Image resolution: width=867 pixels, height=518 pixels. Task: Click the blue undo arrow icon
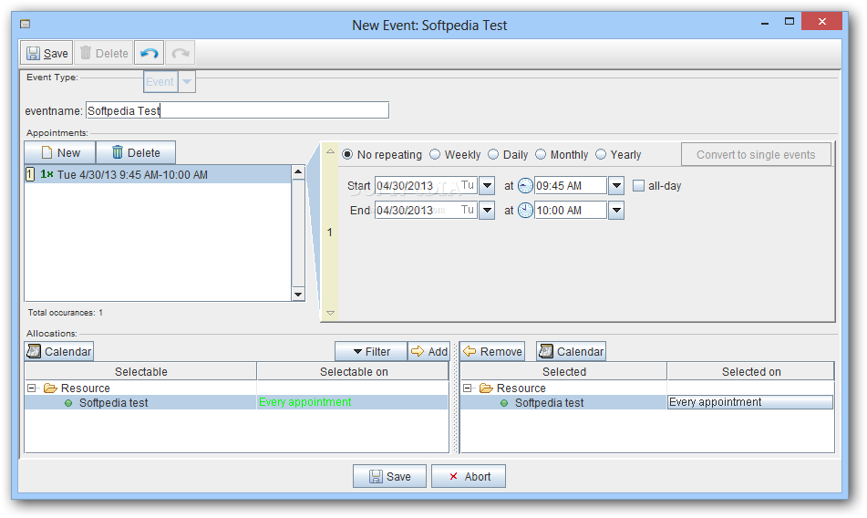coord(149,53)
